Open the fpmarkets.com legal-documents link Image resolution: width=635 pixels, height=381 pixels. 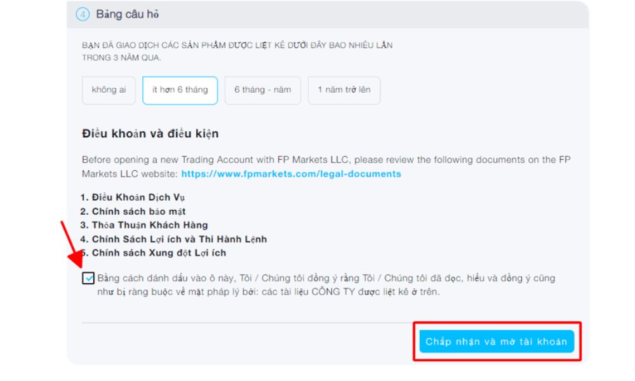pos(291,174)
